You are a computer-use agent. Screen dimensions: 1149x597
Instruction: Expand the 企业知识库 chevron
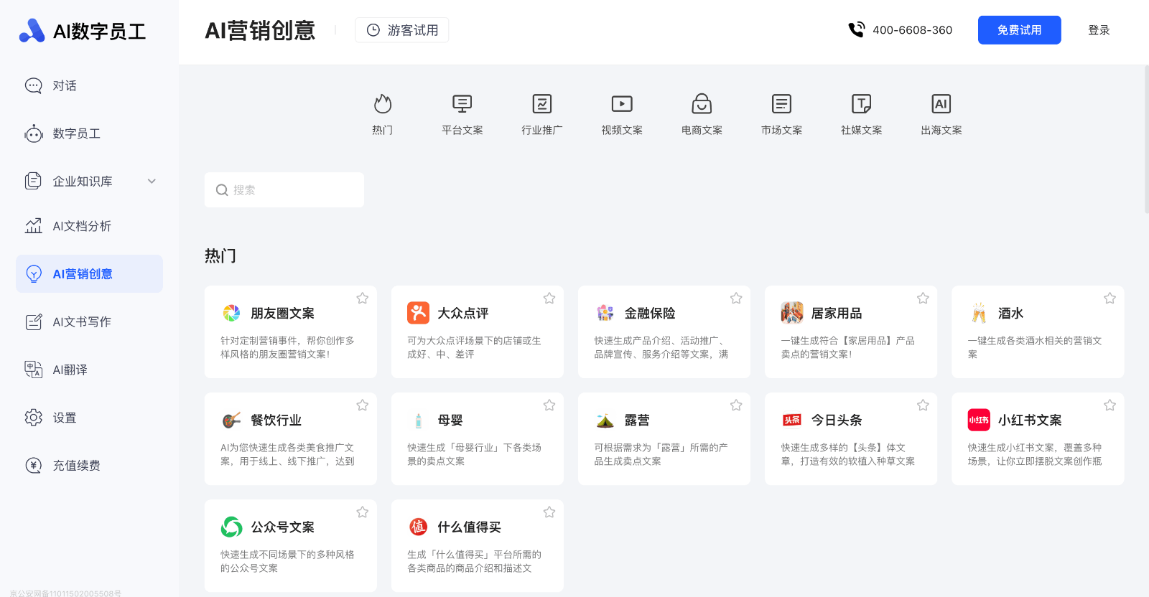pos(152,181)
